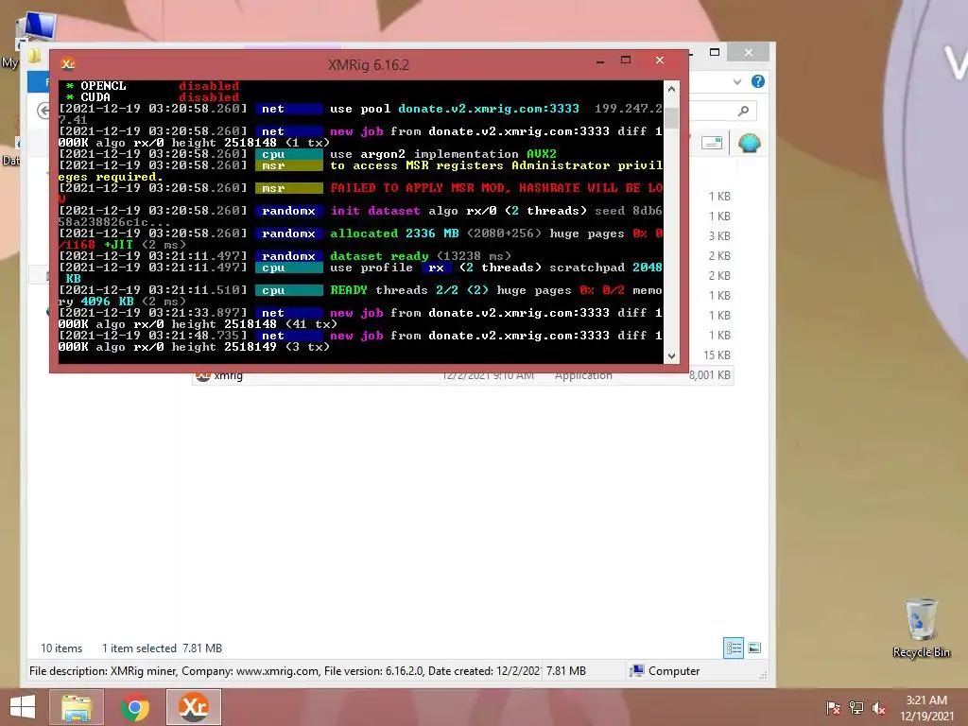Select the XMRig taskbar button
The width and height of the screenshot is (968, 726).
coord(193,707)
